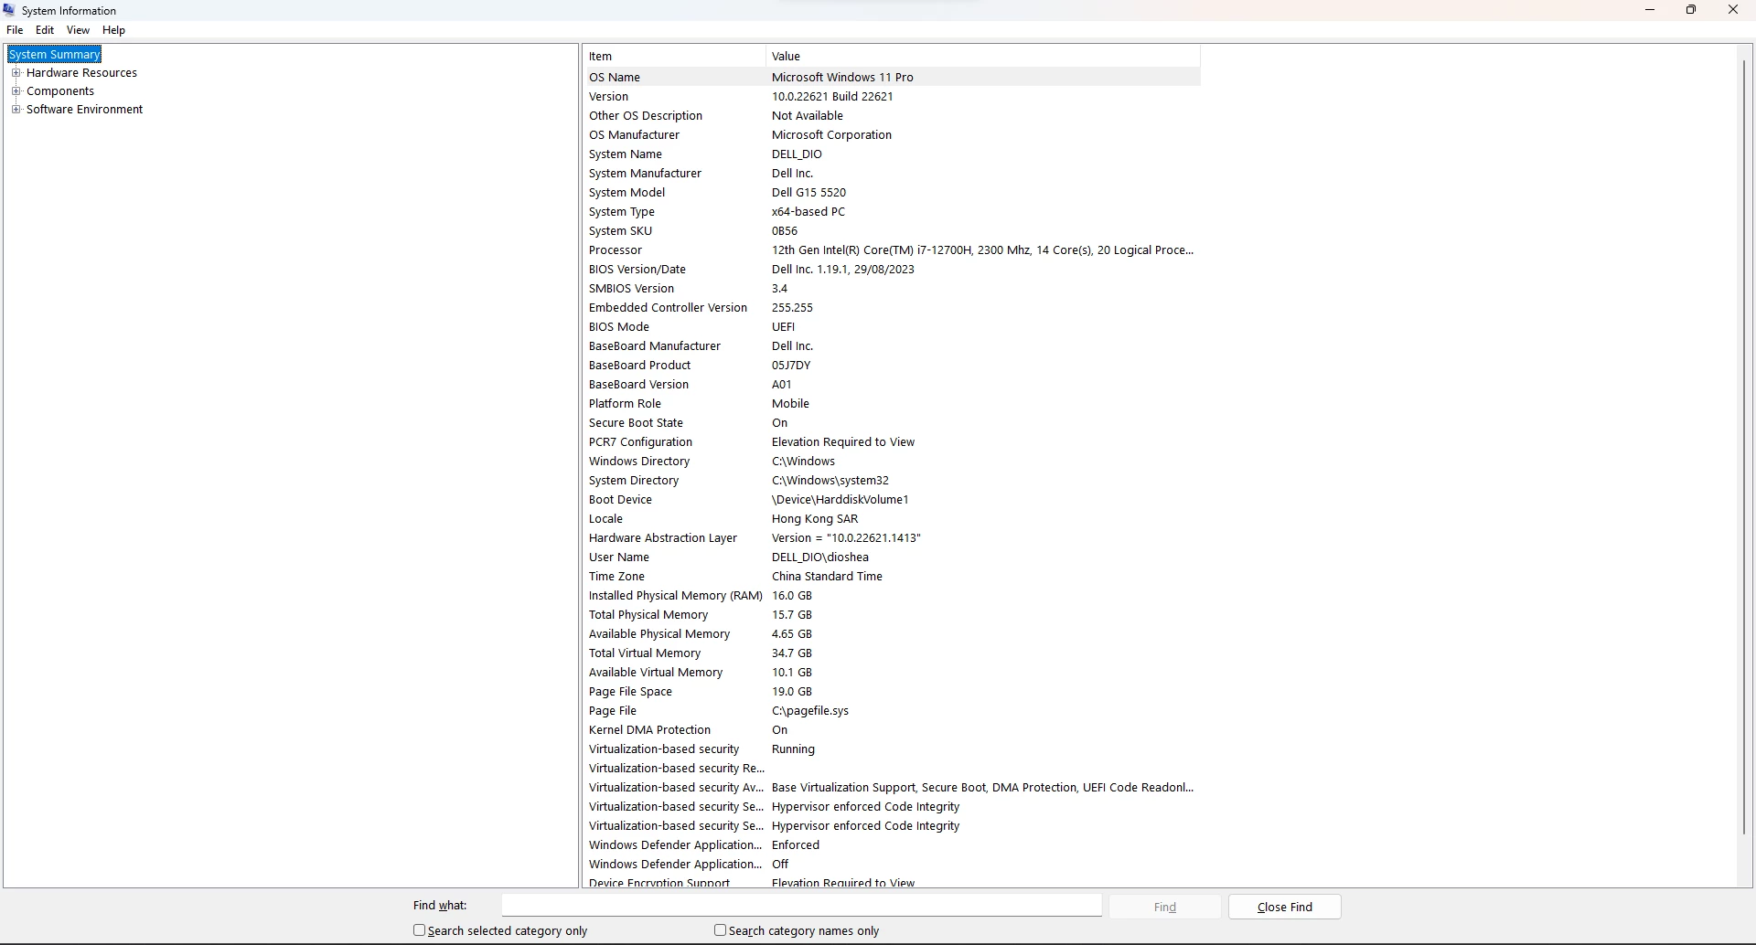Select the PCR7 Configuration row
1756x945 pixels.
(893, 442)
